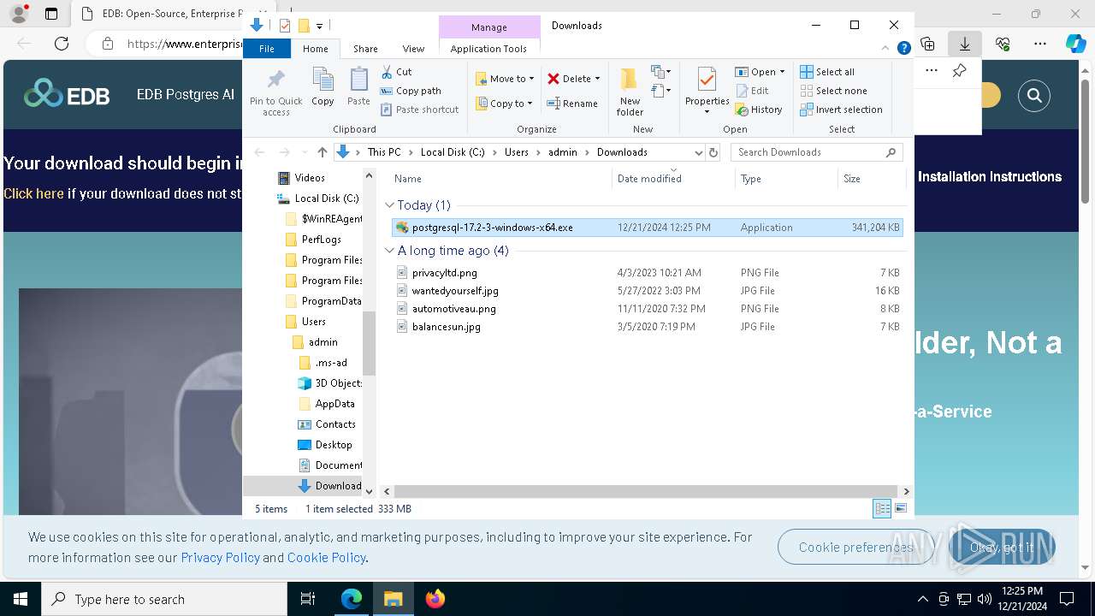The image size is (1095, 616).
Task: Click horizontal scrollbar in file list
Action: [646, 491]
